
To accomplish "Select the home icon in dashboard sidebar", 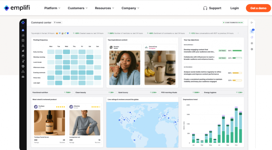I will click(x=23, y=30).
